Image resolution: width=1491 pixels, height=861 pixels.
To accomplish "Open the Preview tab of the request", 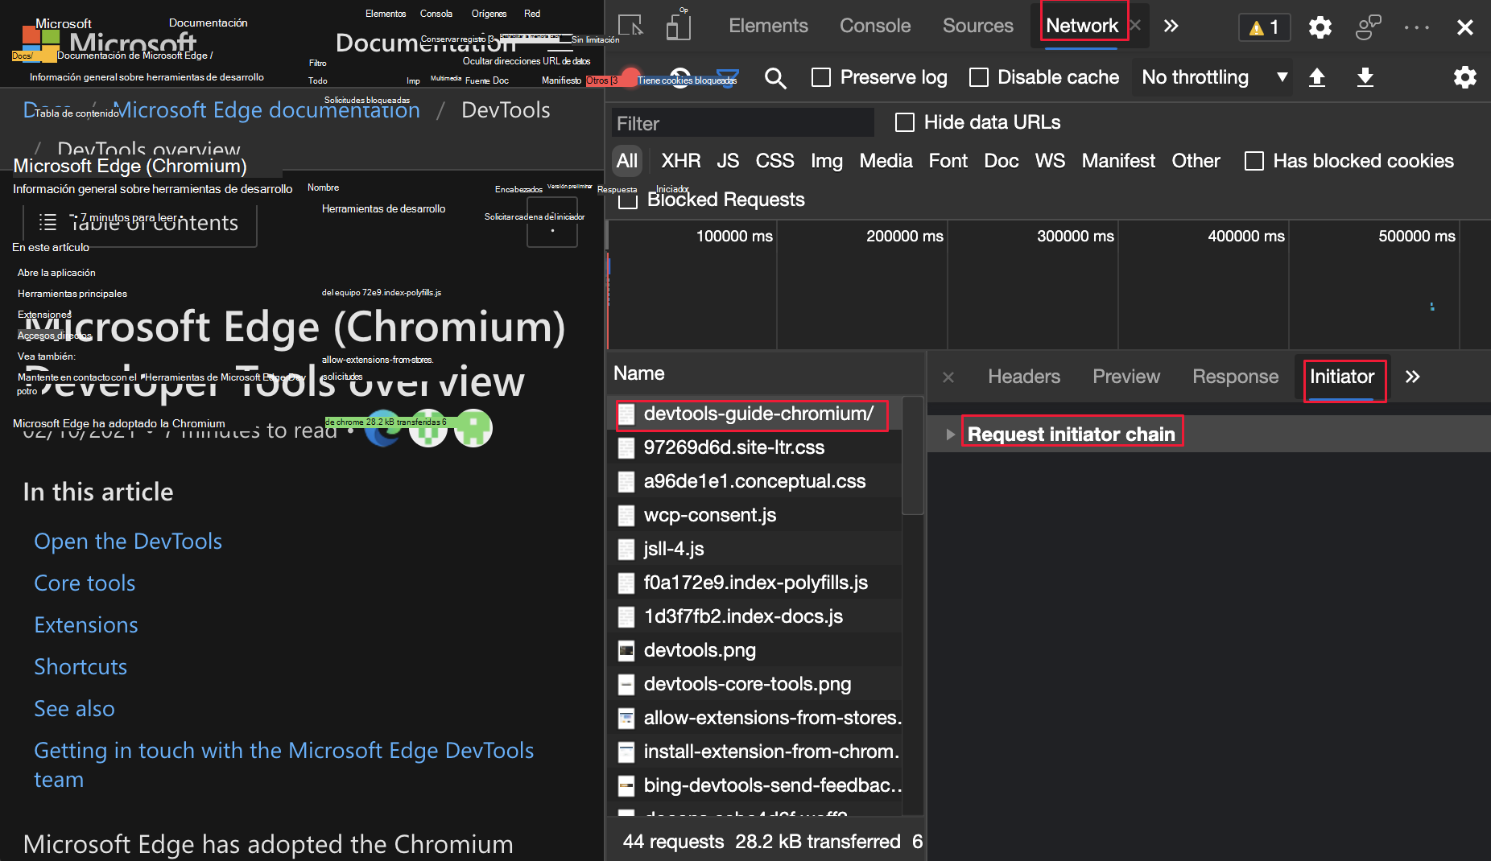I will (1126, 377).
